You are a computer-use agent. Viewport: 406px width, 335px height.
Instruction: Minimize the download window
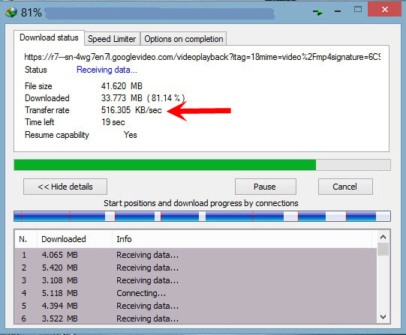tap(338, 11)
